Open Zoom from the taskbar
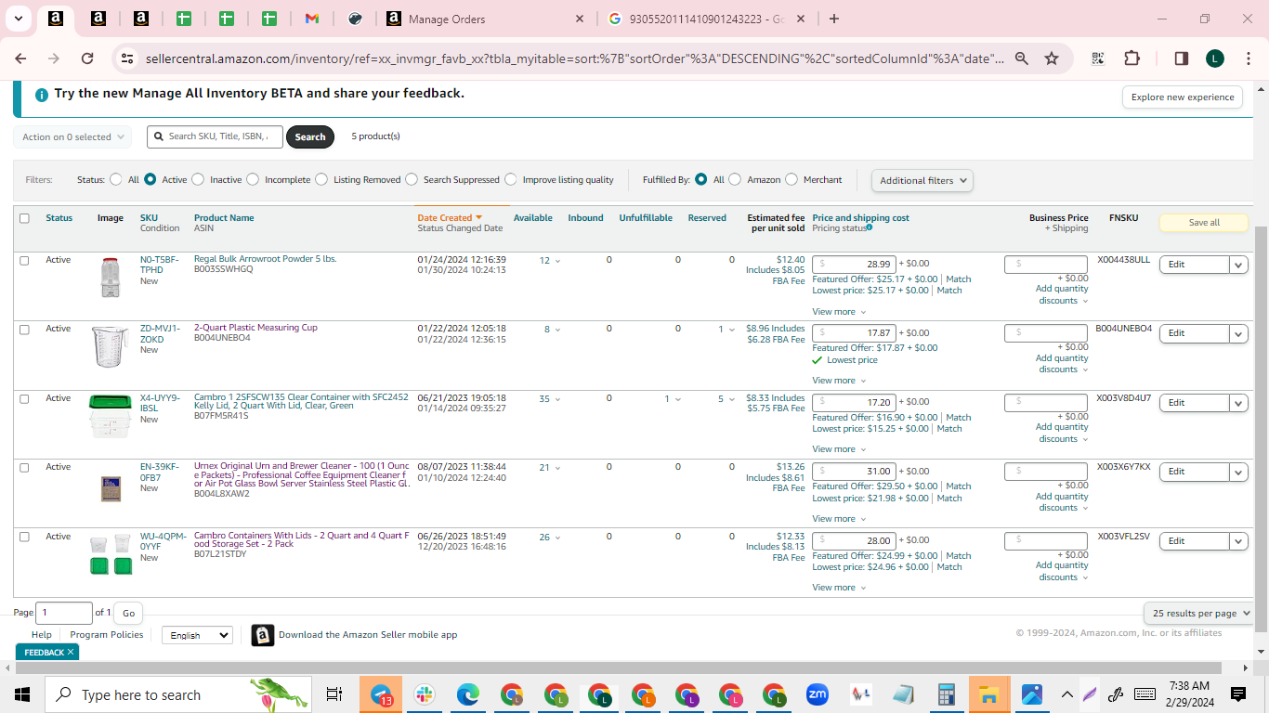Image resolution: width=1269 pixels, height=713 pixels. click(x=818, y=694)
